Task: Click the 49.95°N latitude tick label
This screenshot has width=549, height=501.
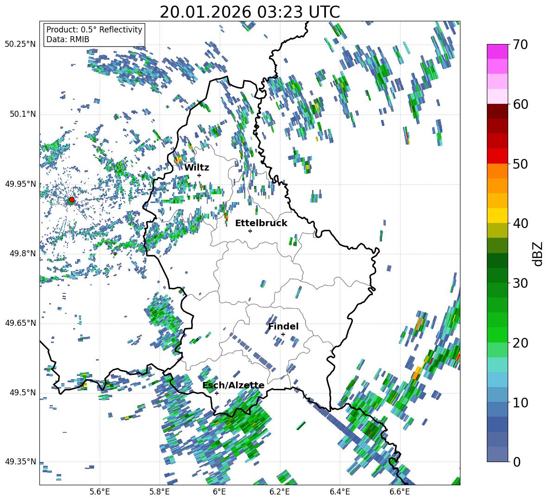Action: [20, 184]
